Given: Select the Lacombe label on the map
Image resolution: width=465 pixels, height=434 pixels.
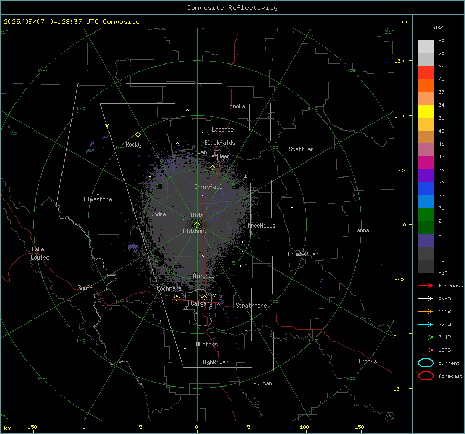Looking at the screenshot, I should pos(223,130).
